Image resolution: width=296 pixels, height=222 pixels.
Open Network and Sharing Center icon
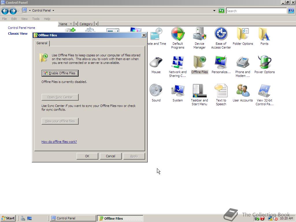(x=178, y=66)
